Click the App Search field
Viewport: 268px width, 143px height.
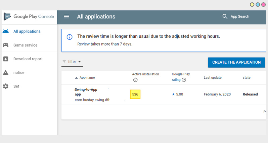click(240, 17)
